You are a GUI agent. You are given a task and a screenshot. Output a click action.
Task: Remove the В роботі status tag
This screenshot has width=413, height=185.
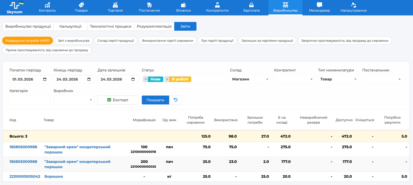(x=167, y=79)
